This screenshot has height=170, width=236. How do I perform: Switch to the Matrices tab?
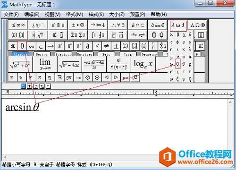85,54
